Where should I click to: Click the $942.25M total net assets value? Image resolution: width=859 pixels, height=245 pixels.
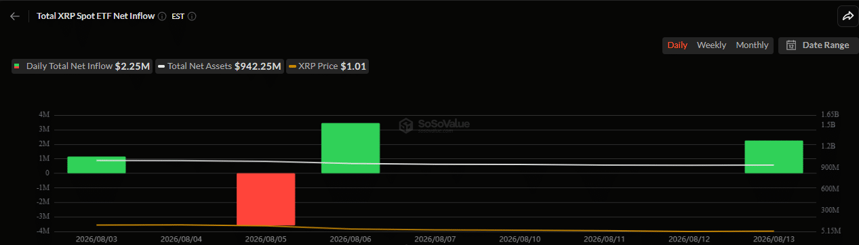pos(258,66)
